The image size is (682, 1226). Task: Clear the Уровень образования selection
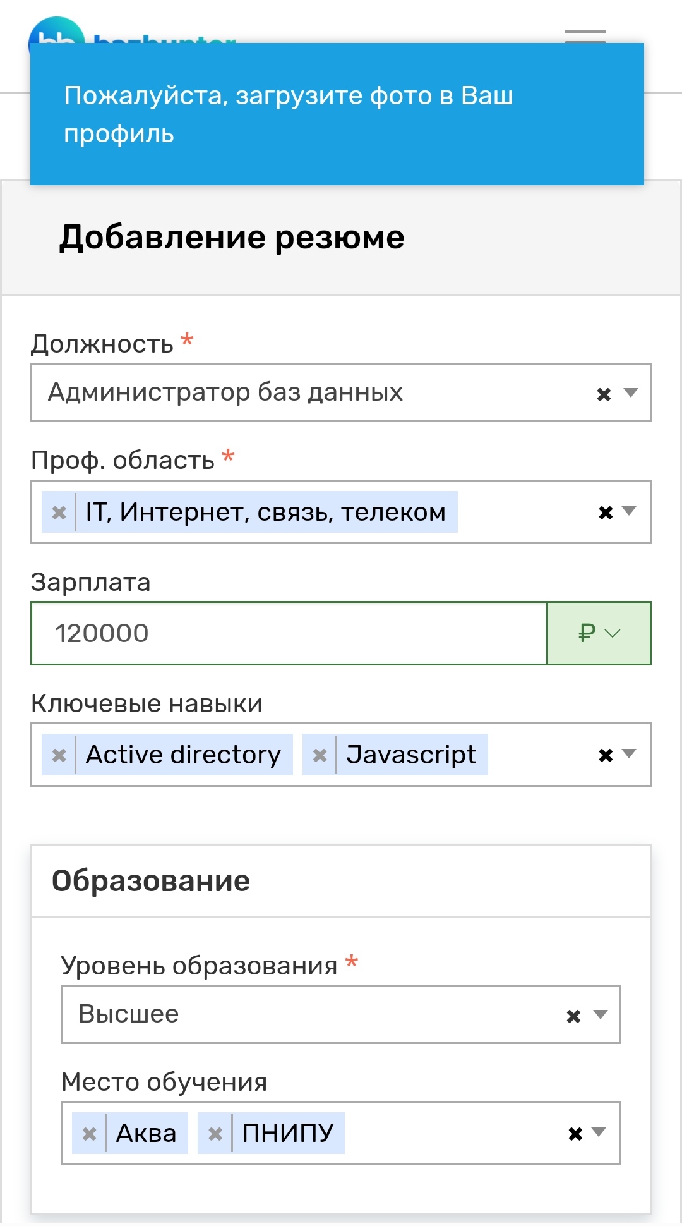click(x=573, y=1016)
